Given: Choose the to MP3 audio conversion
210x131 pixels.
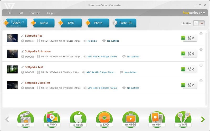Looking at the screenshot, I should 183,119.
